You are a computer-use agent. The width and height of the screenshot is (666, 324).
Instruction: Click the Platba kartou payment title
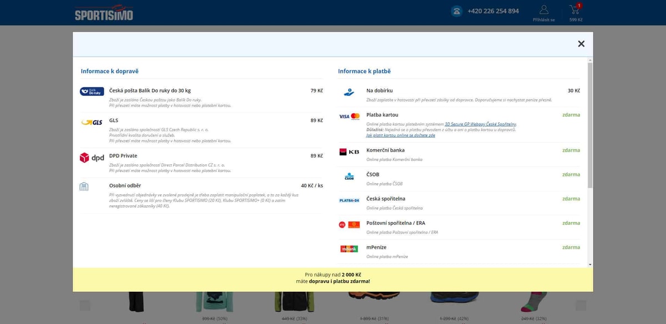pos(382,115)
